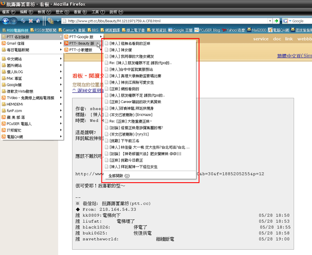Open feed item (本文已被刪除) [ryry31]

tap(149, 134)
